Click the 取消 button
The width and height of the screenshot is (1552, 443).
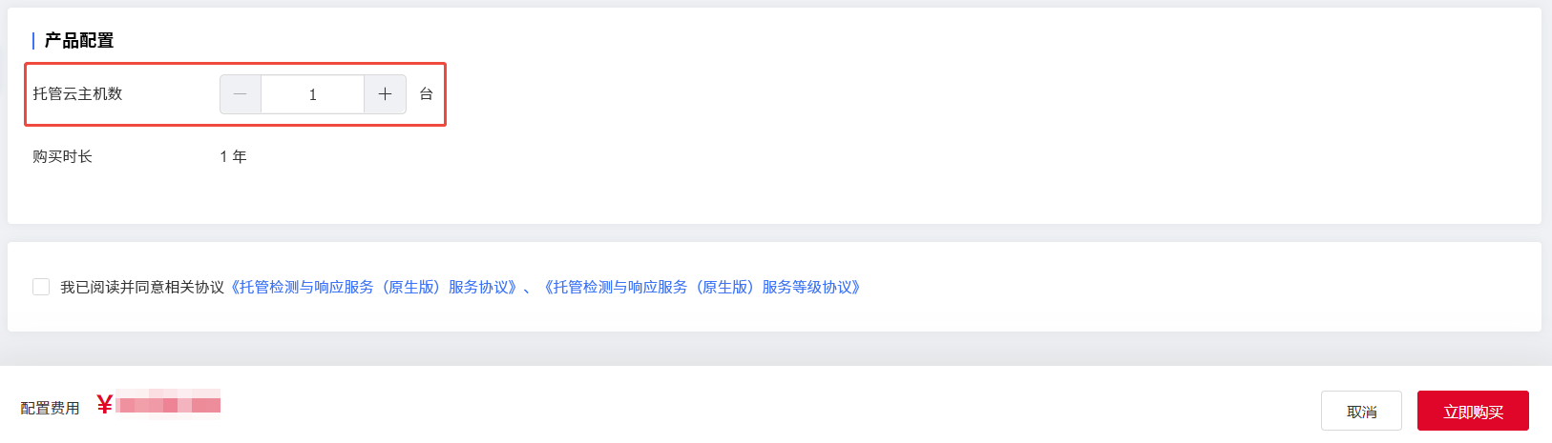1361,411
